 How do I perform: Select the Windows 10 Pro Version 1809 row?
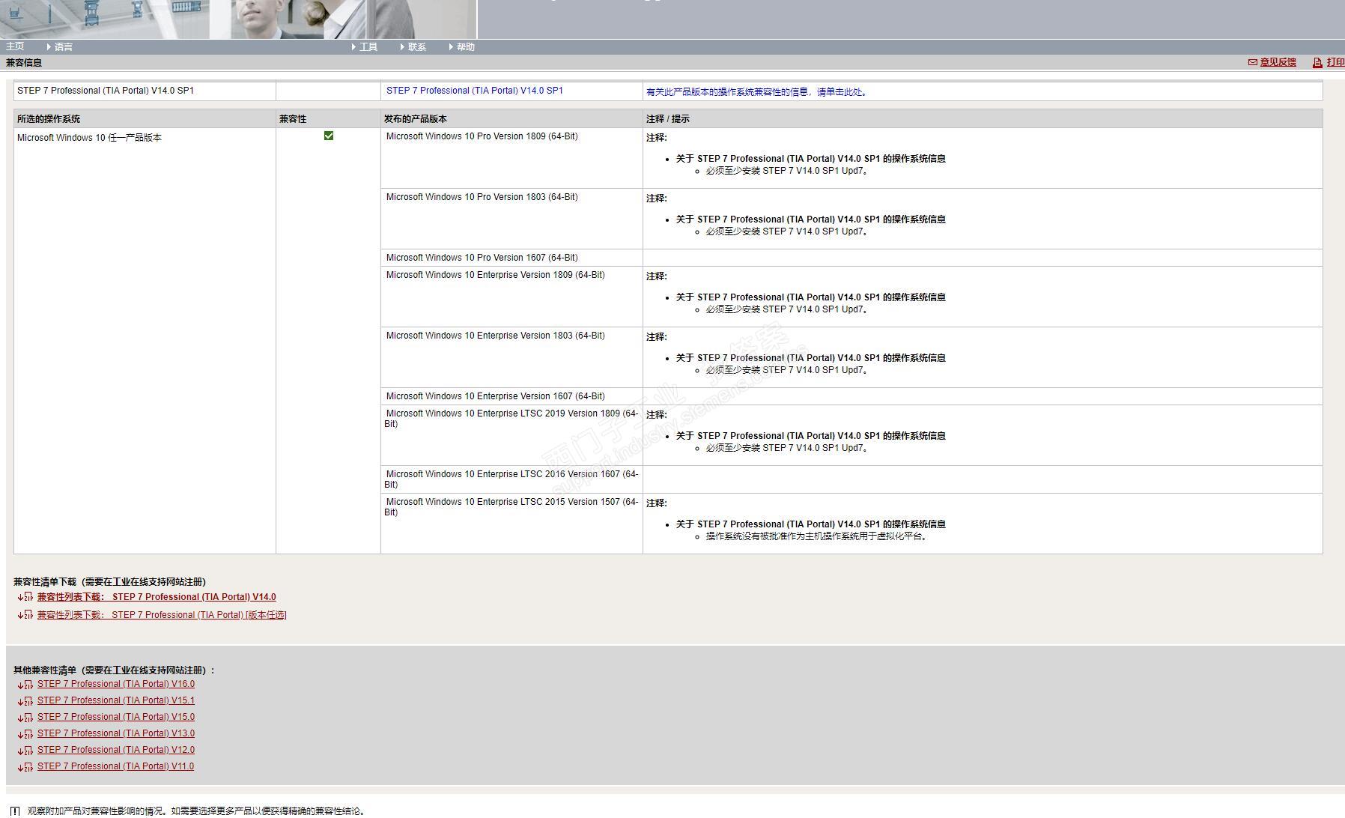point(851,158)
